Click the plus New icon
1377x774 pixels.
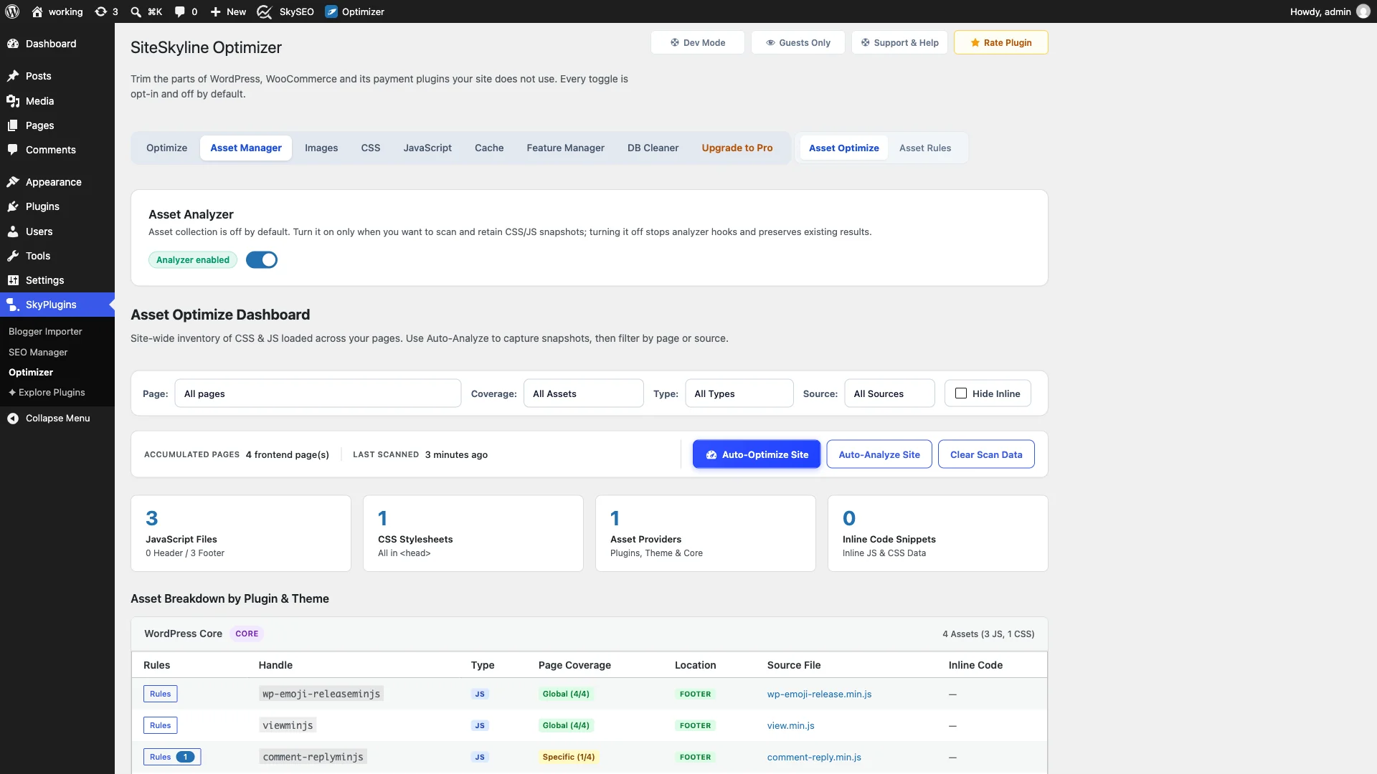(x=215, y=11)
